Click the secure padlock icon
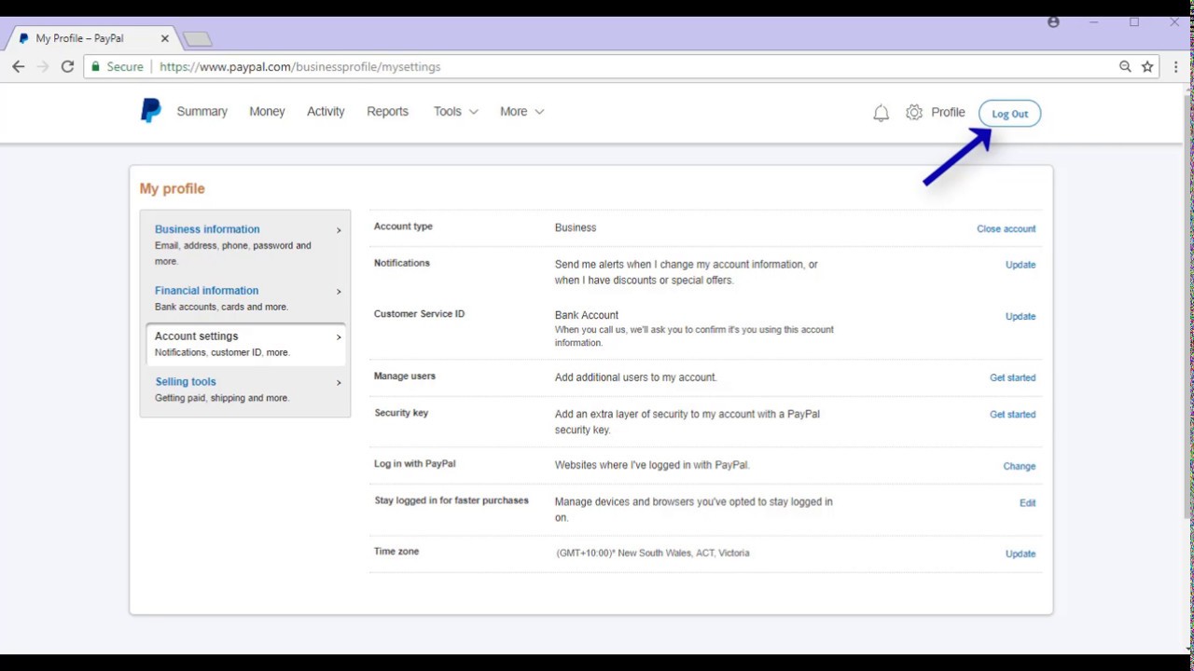This screenshot has height=671, width=1194. click(94, 66)
